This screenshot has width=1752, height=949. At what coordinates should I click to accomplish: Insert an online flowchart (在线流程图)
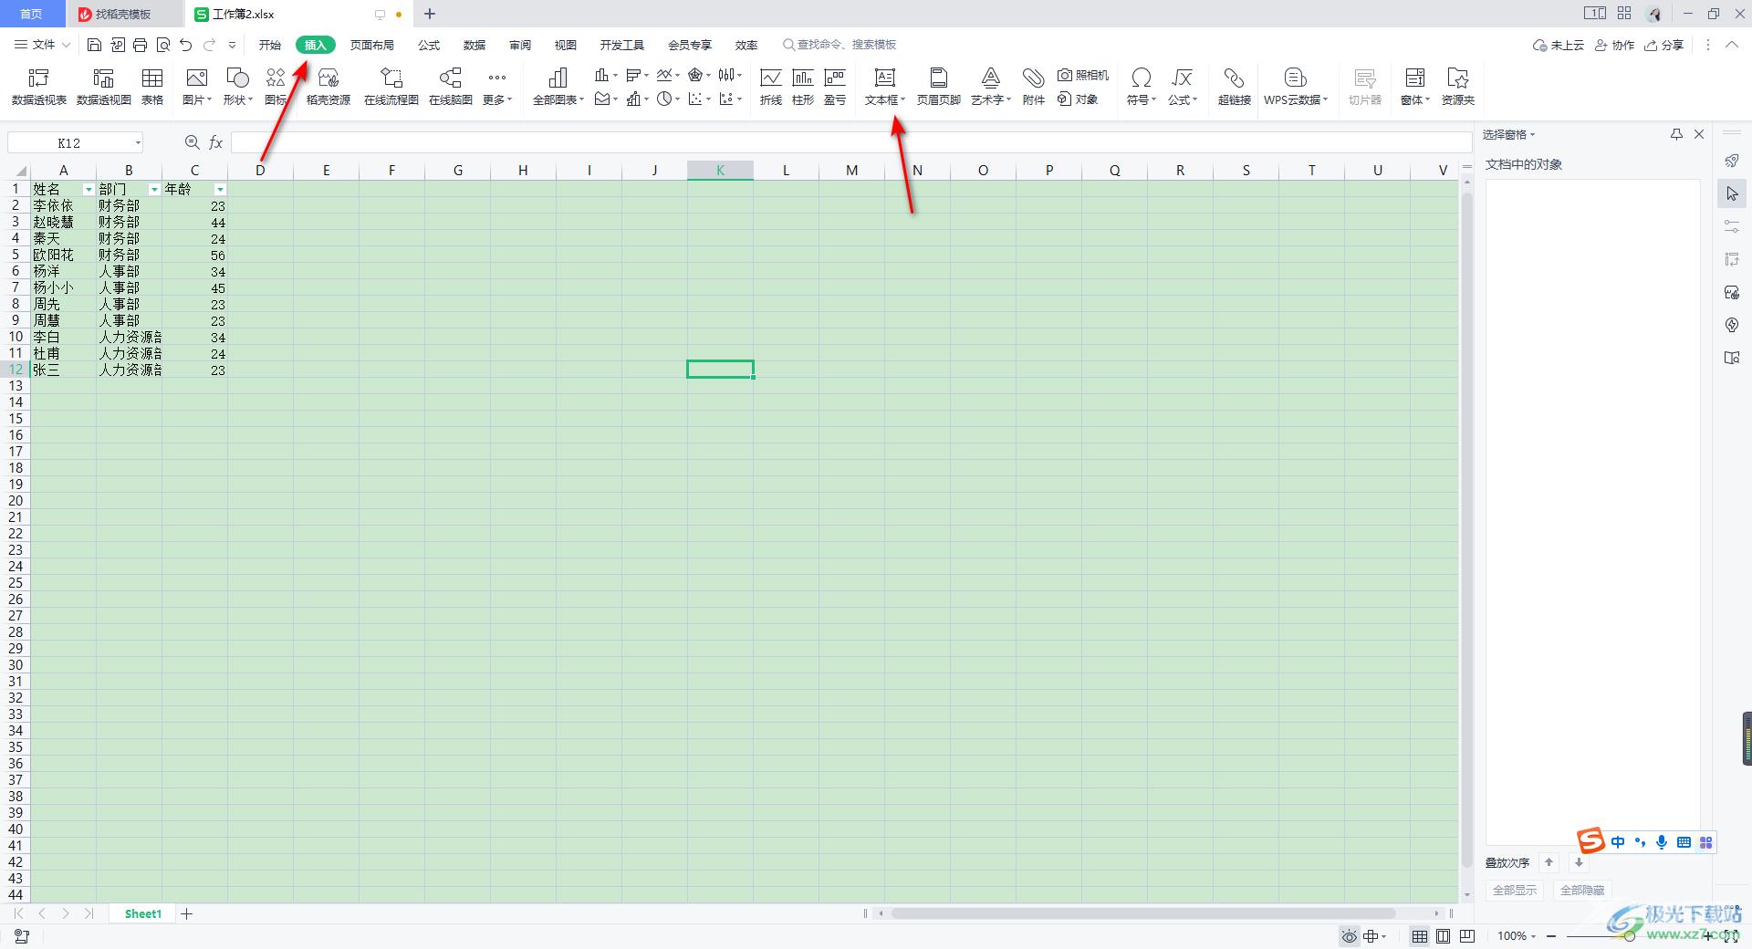pos(391,87)
